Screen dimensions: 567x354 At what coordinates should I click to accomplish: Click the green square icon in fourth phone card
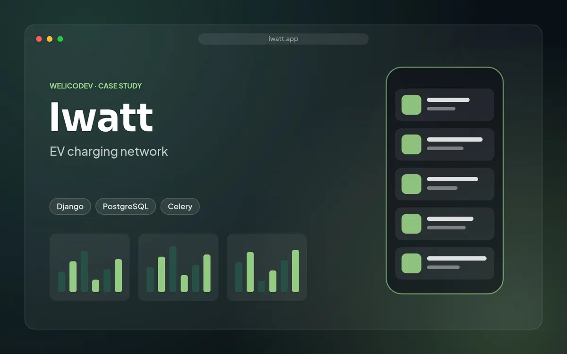[412, 224]
